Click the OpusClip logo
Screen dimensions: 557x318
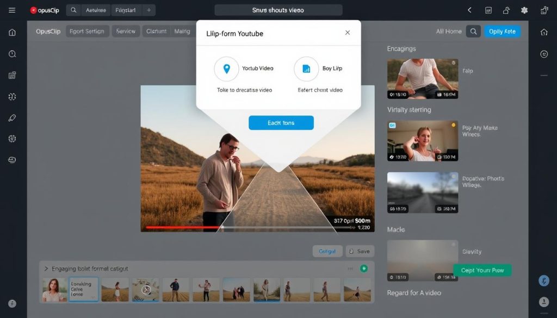pos(45,9)
